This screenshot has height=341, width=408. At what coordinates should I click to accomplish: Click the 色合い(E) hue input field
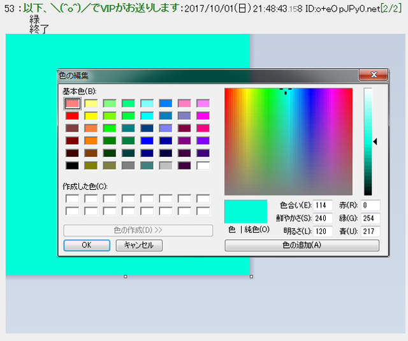coord(323,205)
